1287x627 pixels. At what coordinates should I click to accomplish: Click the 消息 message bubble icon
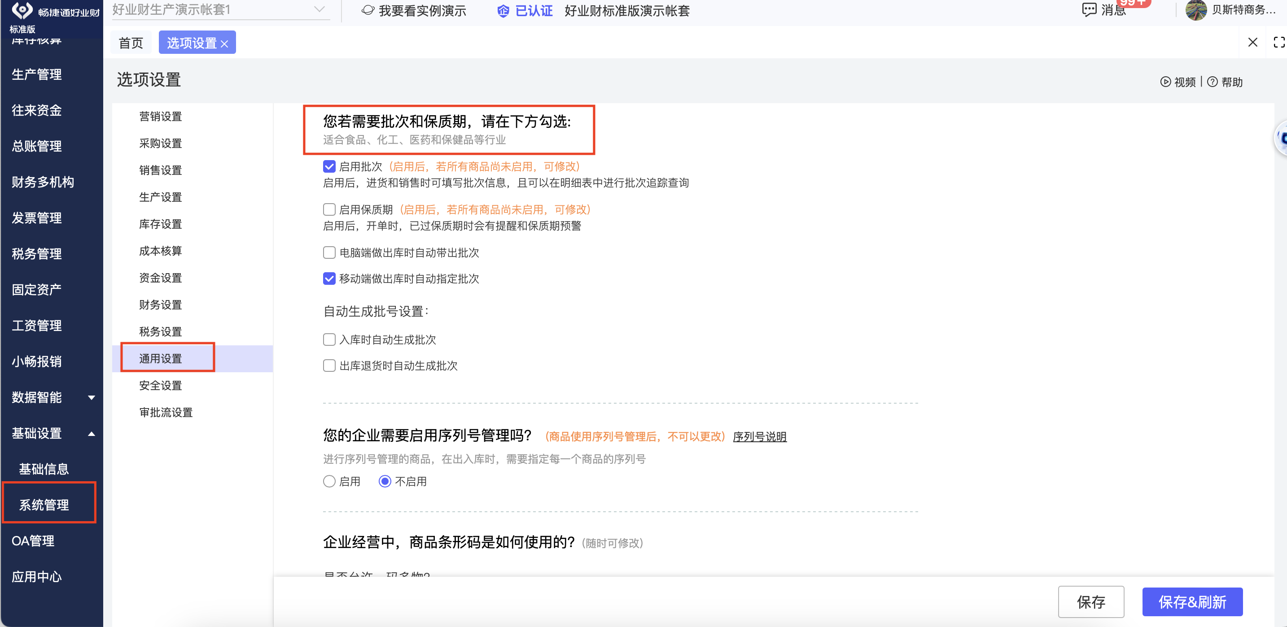pyautogui.click(x=1089, y=9)
